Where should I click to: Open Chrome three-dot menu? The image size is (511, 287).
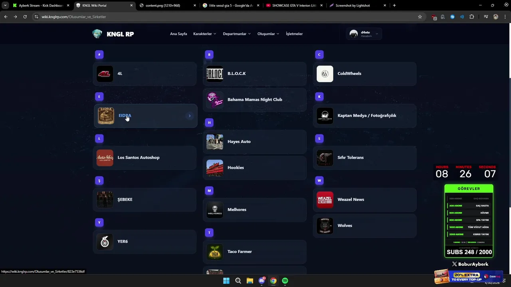505,17
